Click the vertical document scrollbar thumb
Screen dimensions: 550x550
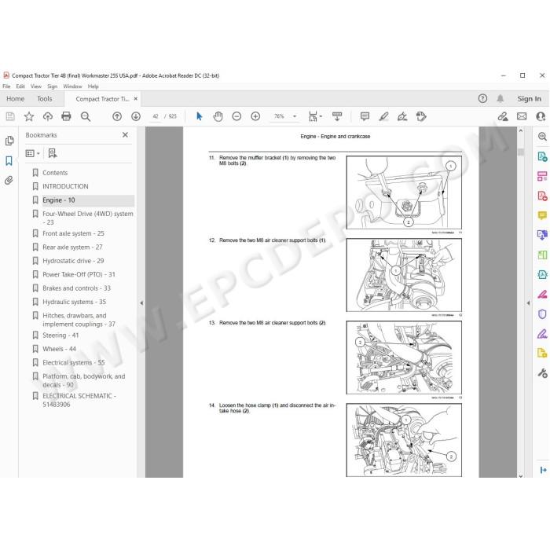[521, 152]
